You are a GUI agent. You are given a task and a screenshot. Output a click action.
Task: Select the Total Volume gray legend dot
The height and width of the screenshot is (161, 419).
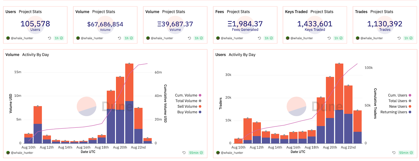pos(200,101)
